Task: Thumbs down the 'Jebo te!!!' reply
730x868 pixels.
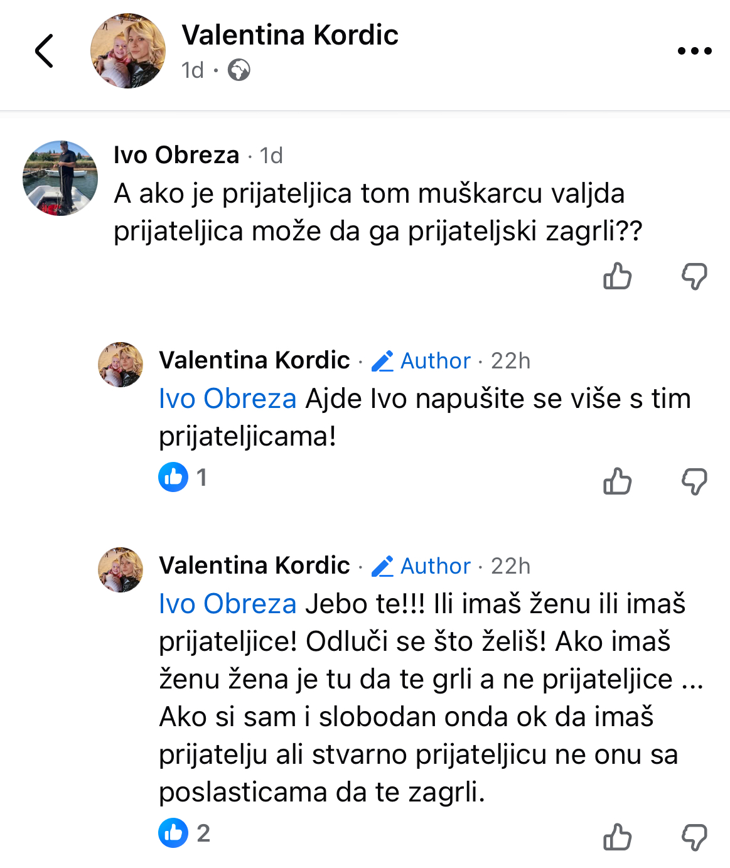Action: 694,837
